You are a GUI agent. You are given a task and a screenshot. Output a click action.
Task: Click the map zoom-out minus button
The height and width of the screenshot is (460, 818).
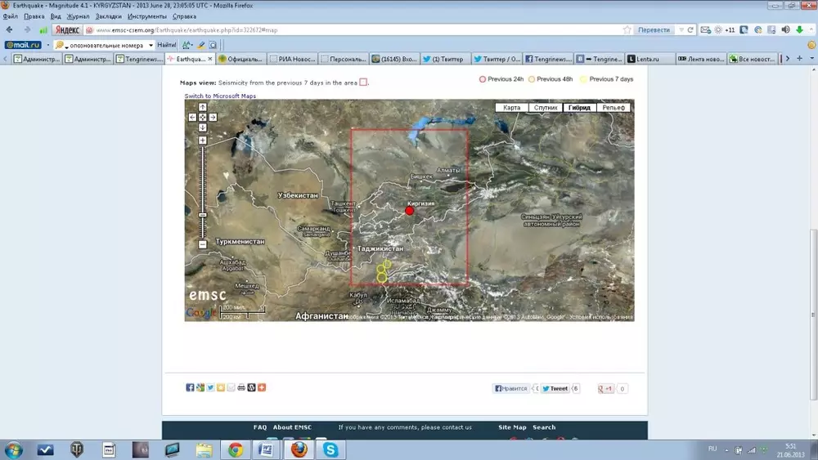point(202,244)
